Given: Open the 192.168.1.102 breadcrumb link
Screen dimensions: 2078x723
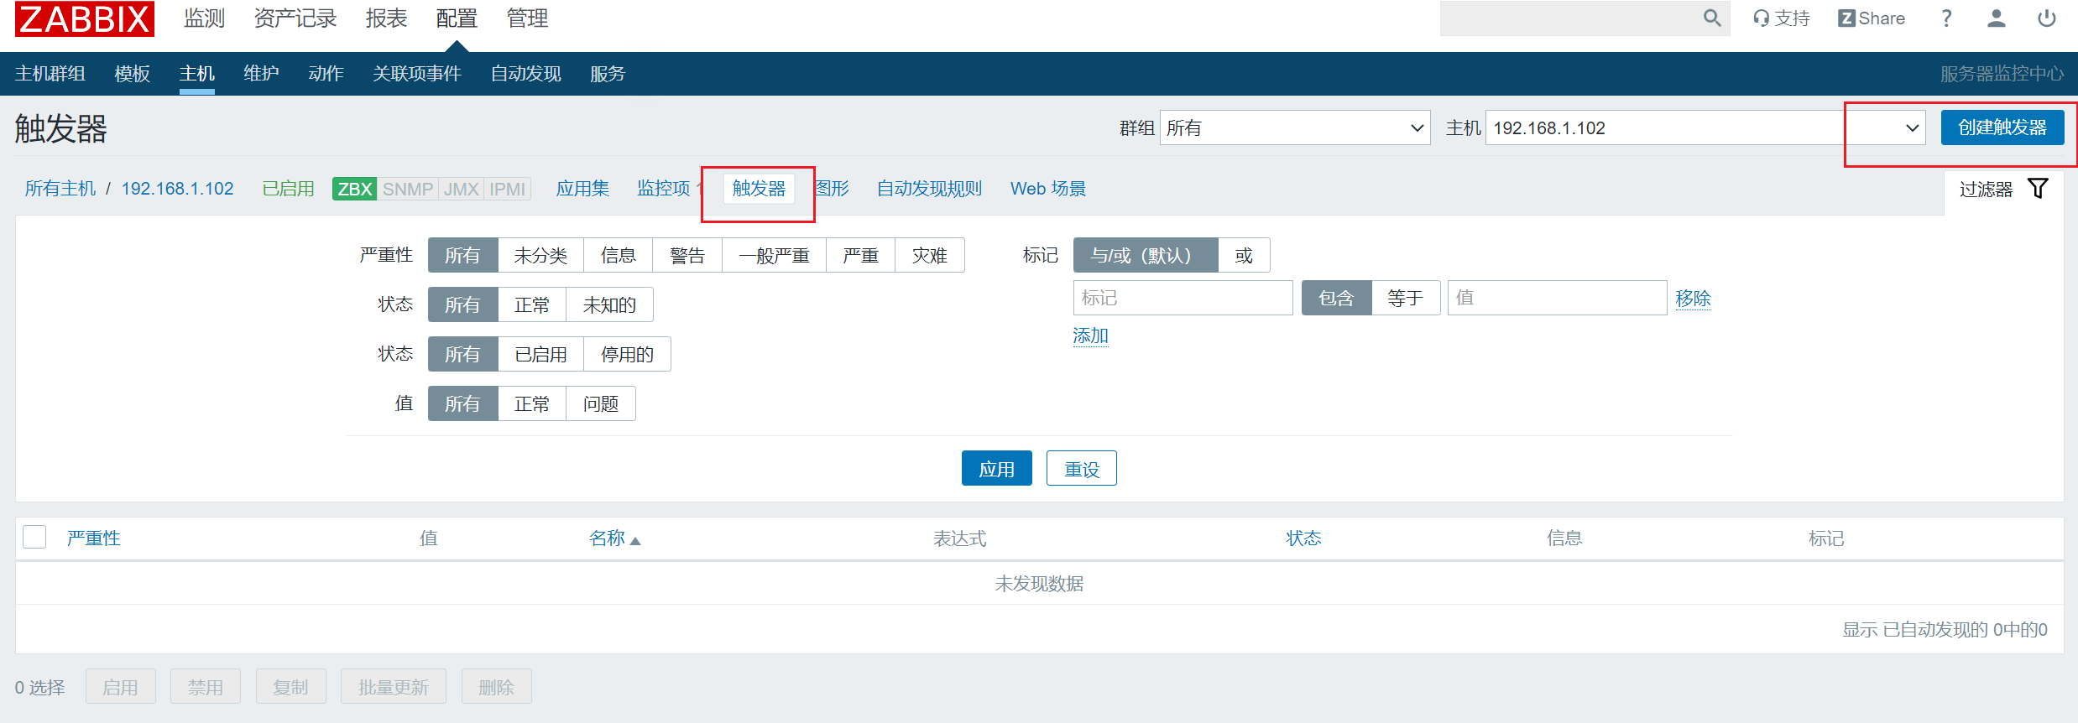Looking at the screenshot, I should (x=178, y=189).
